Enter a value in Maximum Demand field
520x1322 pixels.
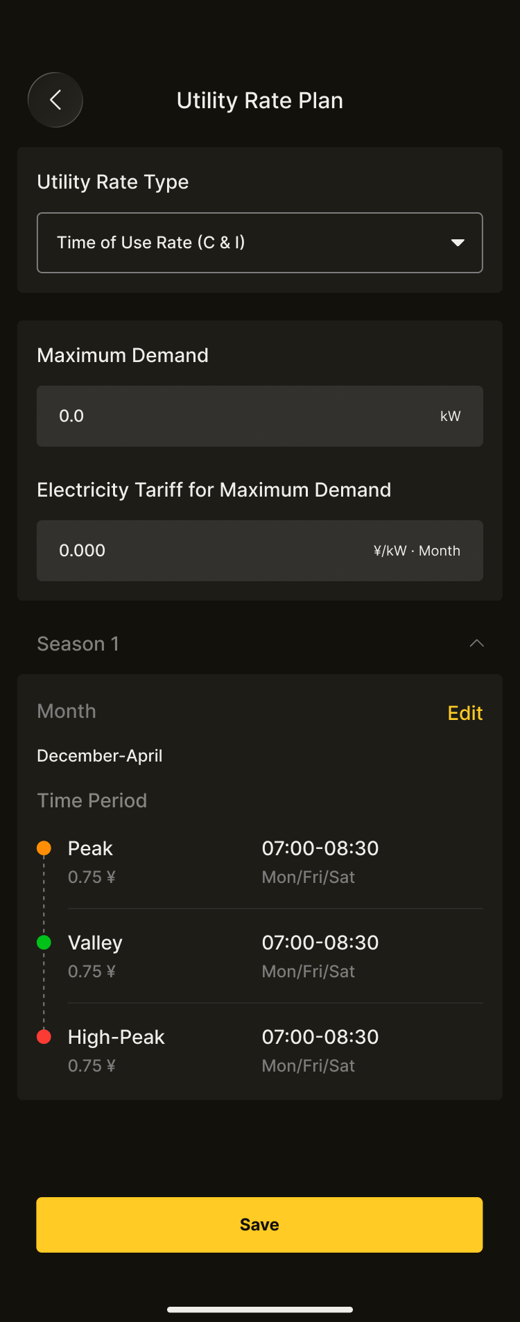(x=236, y=416)
